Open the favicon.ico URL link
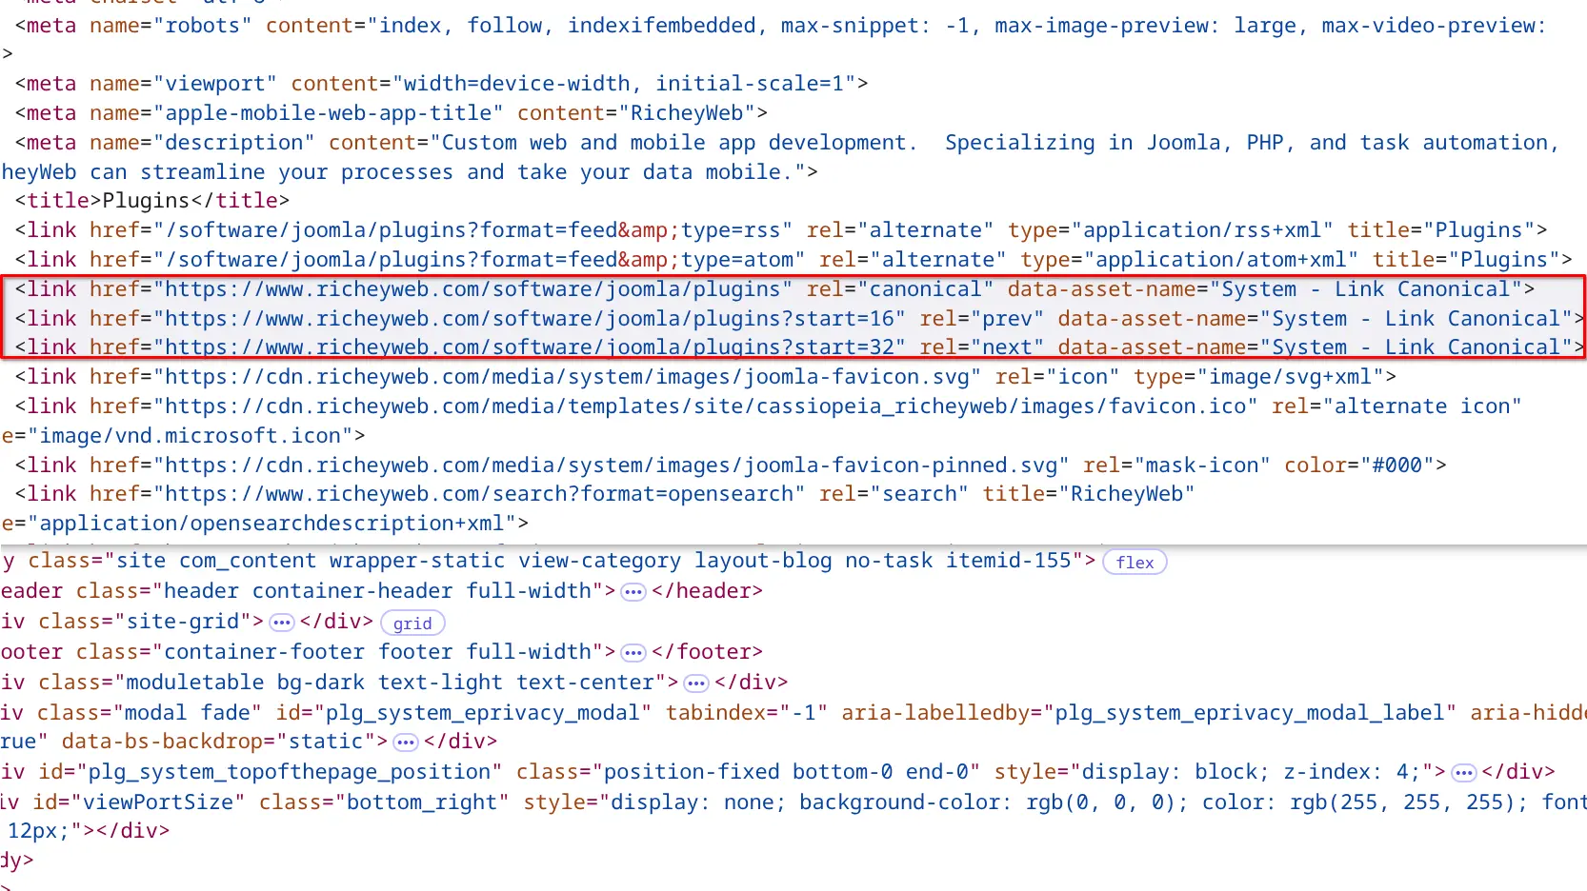The image size is (1587, 891). (705, 406)
